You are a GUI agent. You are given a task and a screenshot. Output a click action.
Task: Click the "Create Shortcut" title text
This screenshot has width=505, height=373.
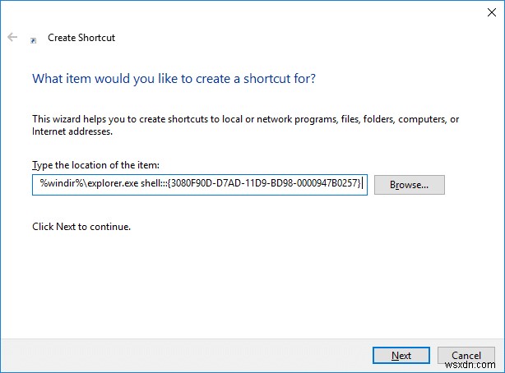tap(81, 38)
